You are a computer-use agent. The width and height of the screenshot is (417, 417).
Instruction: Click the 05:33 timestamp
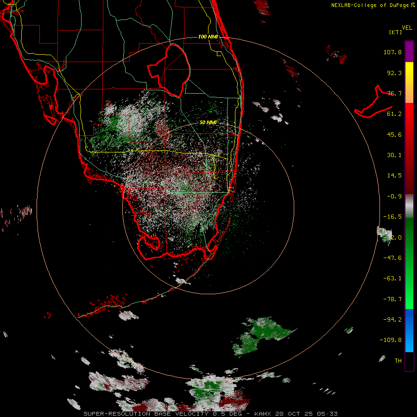tap(327, 414)
